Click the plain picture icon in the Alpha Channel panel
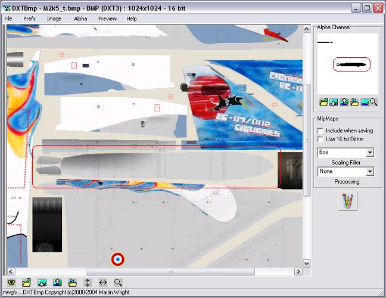This screenshot has height=298, width=386. (365, 102)
